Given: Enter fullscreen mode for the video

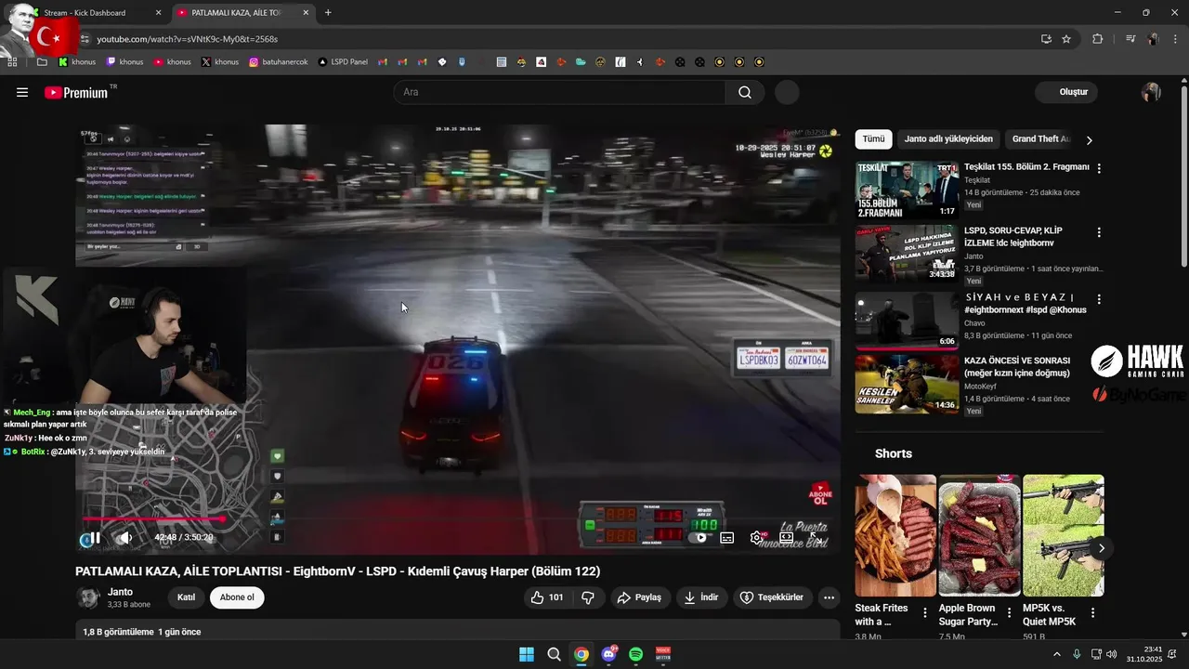Looking at the screenshot, I should [x=815, y=537].
